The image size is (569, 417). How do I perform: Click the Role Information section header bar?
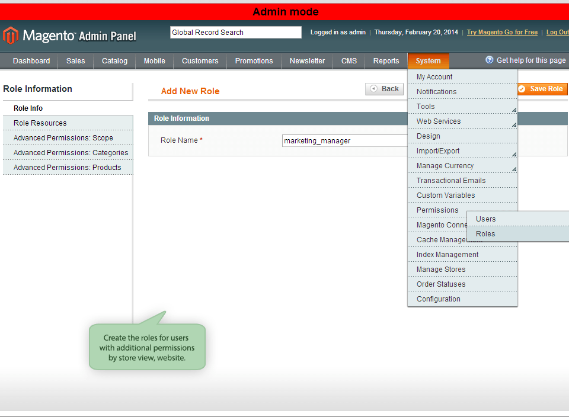(x=278, y=118)
